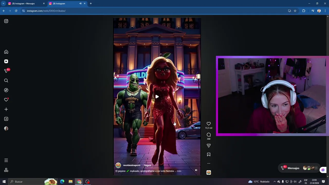Open the audio thumbnail below reel options
Viewport: 329px width, 185px height.
(x=209, y=172)
